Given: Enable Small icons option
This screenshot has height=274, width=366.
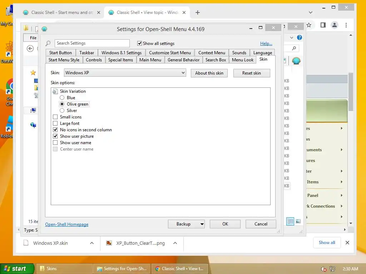Looking at the screenshot, I should [55, 117].
